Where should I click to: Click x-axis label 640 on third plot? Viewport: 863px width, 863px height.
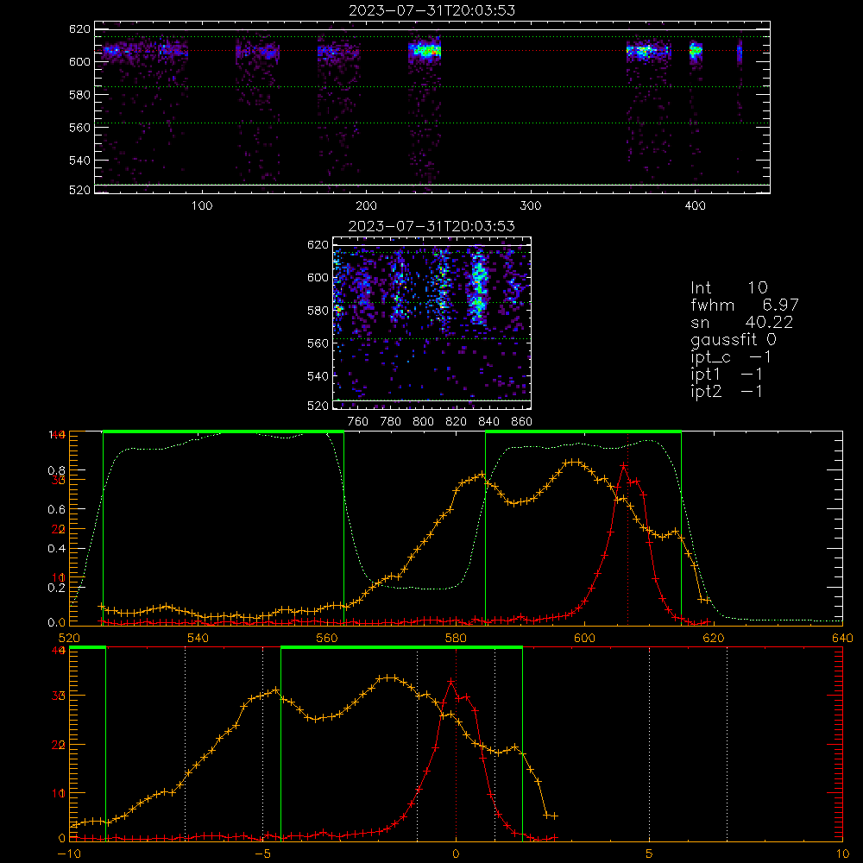click(x=842, y=638)
